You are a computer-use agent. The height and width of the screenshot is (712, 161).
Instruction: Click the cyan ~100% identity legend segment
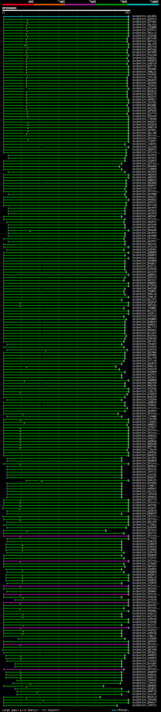point(143,5)
